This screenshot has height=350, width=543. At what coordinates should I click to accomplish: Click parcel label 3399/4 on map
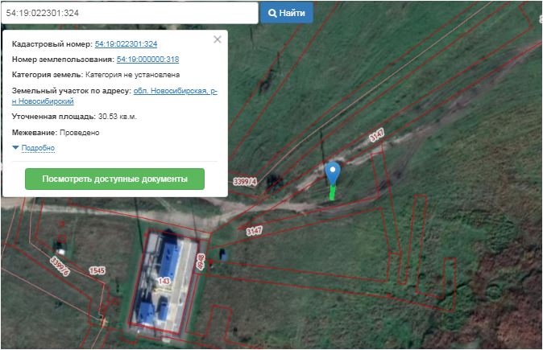click(x=244, y=180)
